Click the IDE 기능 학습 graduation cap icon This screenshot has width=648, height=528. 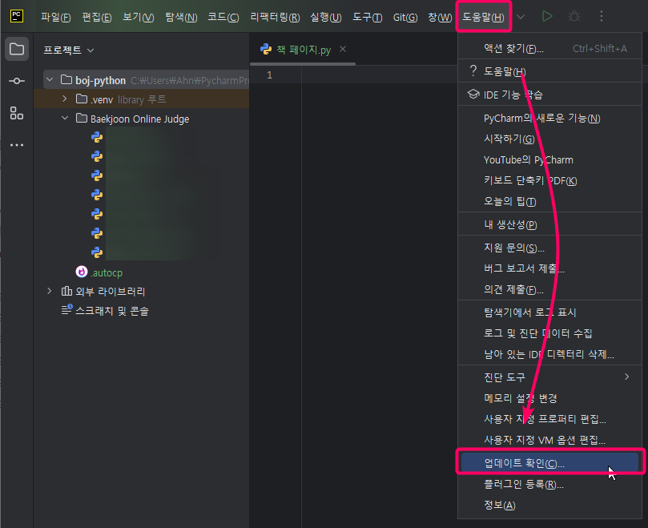point(473,95)
